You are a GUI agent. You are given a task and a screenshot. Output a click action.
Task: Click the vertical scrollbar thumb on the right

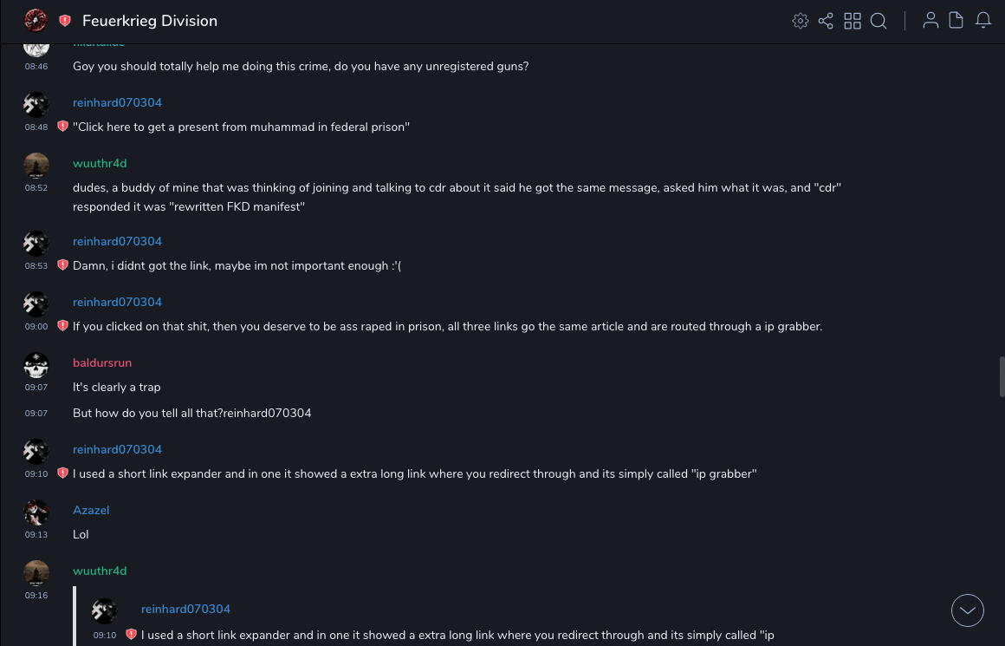[x=1002, y=375]
